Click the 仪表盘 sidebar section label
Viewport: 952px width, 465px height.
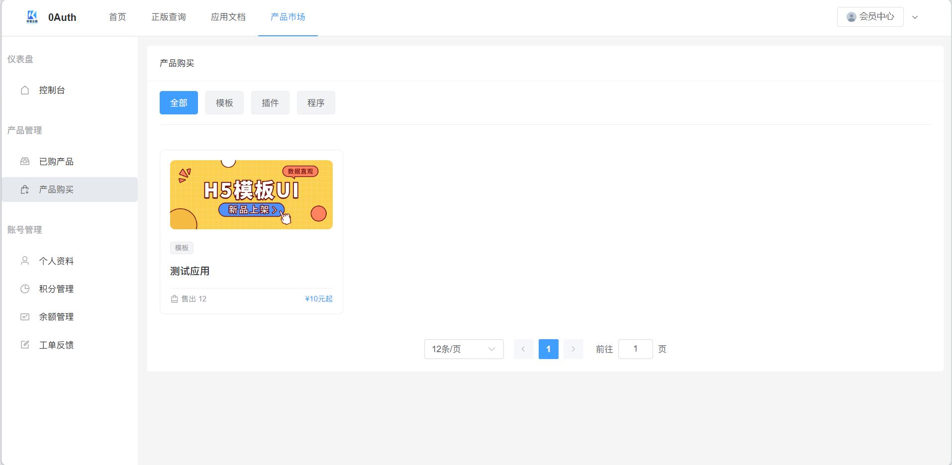click(20, 59)
